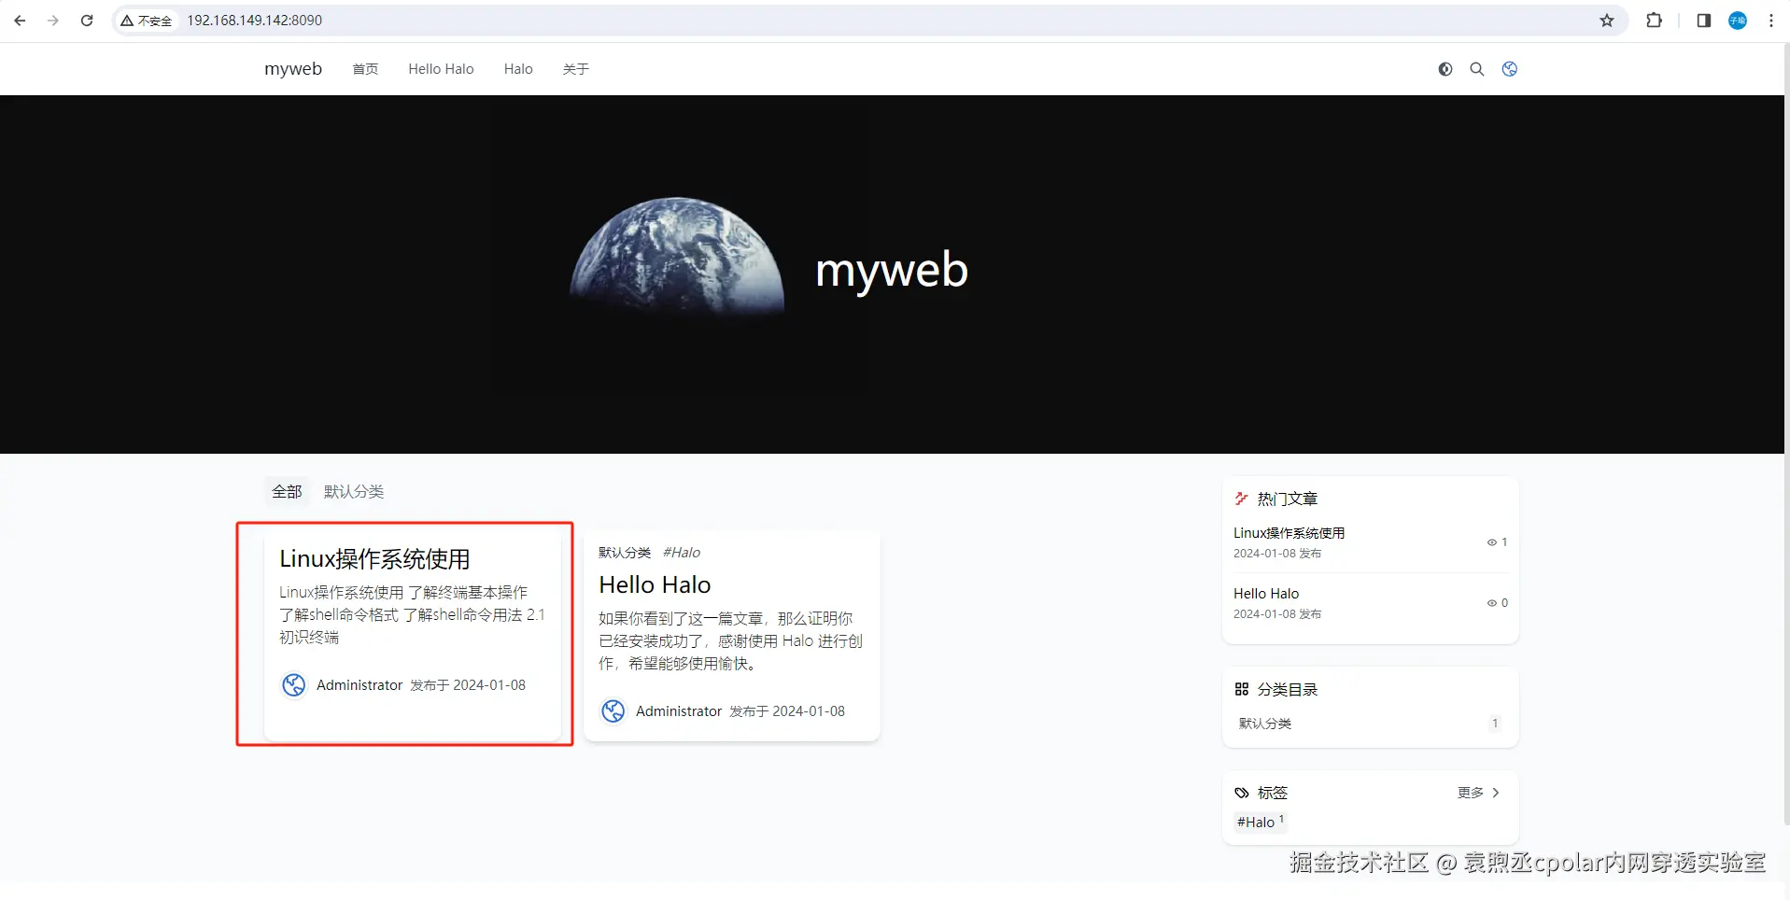Click 默认分类 label on Hello Halo card
The width and height of the screenshot is (1790, 900).
pos(625,553)
